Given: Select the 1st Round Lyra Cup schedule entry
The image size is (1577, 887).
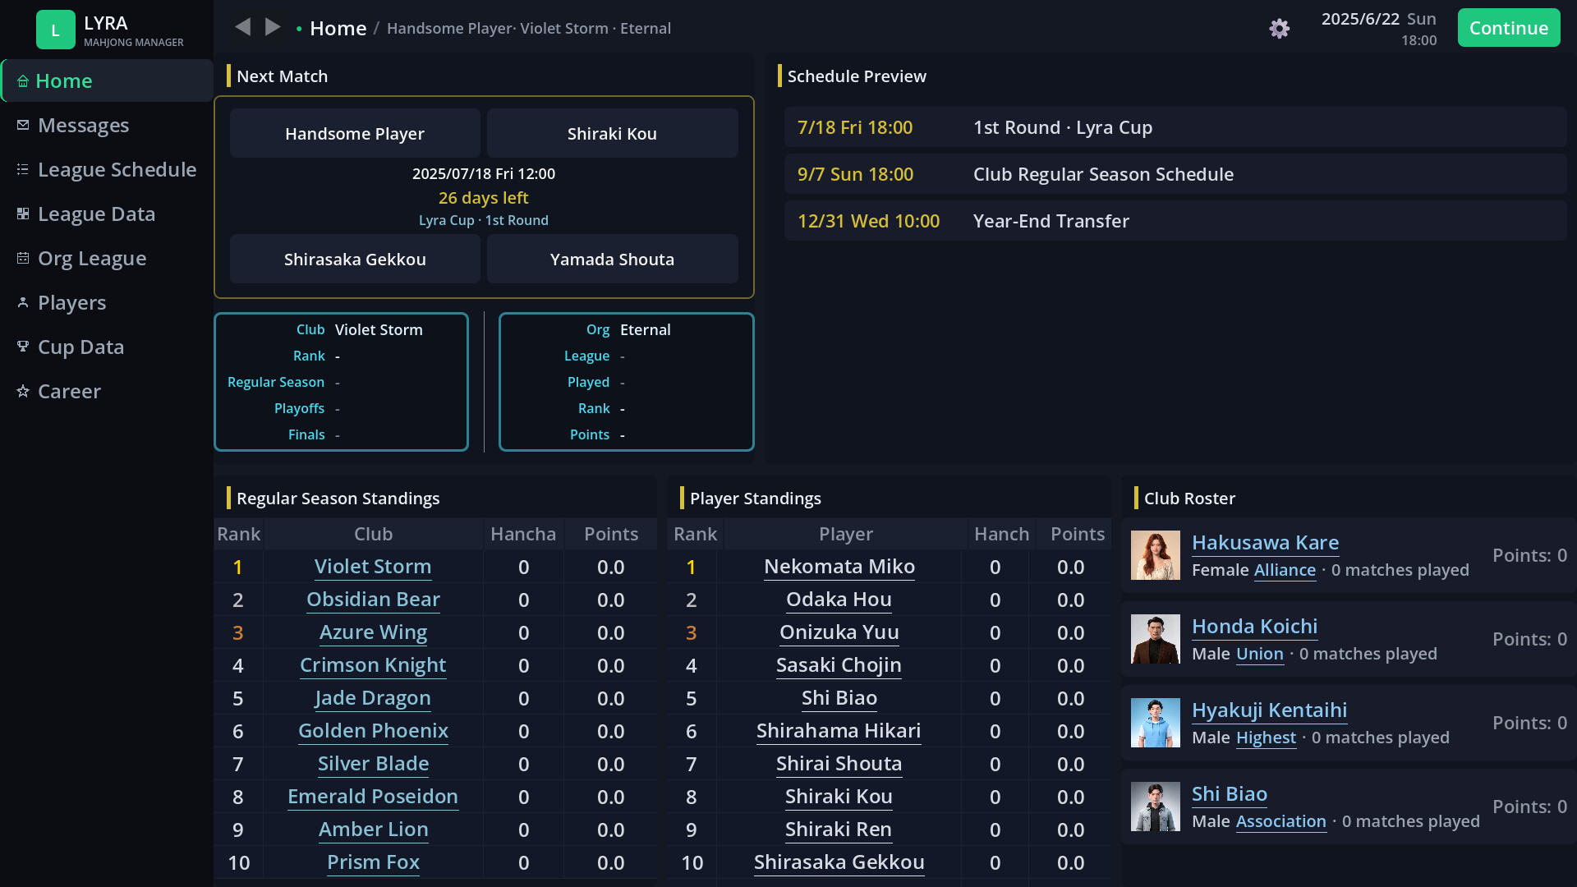Looking at the screenshot, I should pos(1175,127).
